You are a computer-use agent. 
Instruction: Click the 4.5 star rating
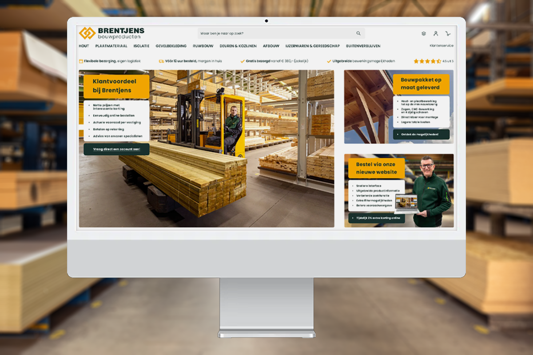(427, 61)
